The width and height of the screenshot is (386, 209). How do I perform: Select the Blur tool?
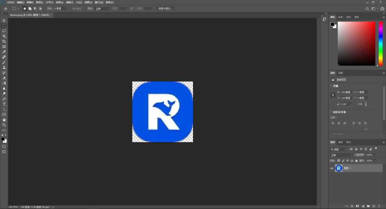[x=4, y=88]
